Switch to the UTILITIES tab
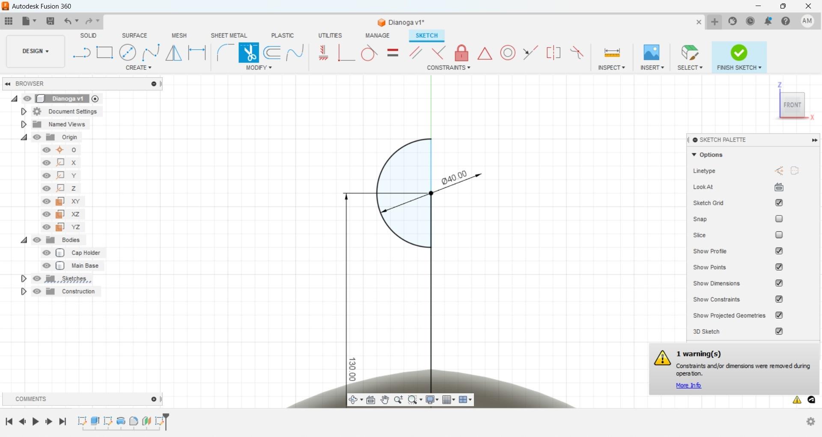The image size is (822, 437). point(330,36)
